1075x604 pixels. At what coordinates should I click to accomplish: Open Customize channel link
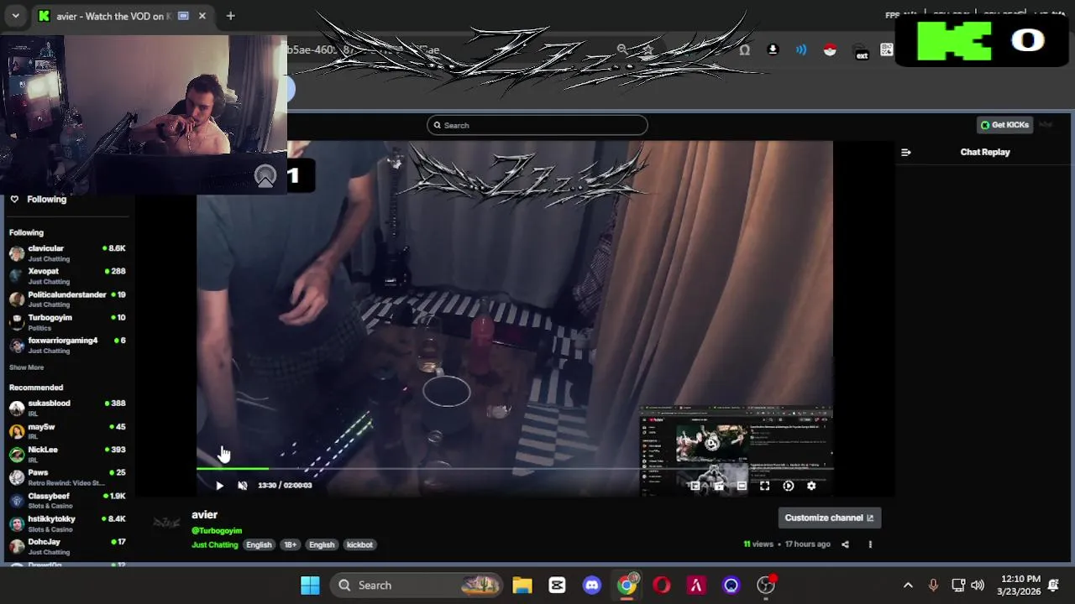tap(829, 518)
